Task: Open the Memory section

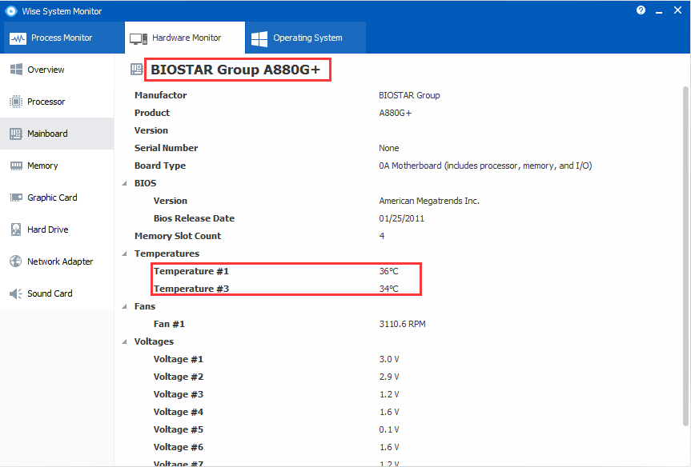Action: (57, 166)
